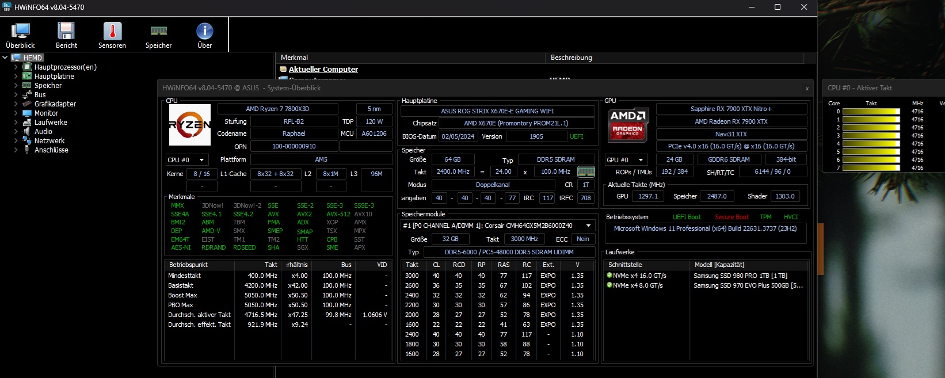Collapse the HEMD root tree node
Image resolution: width=945 pixels, height=378 pixels.
5,58
